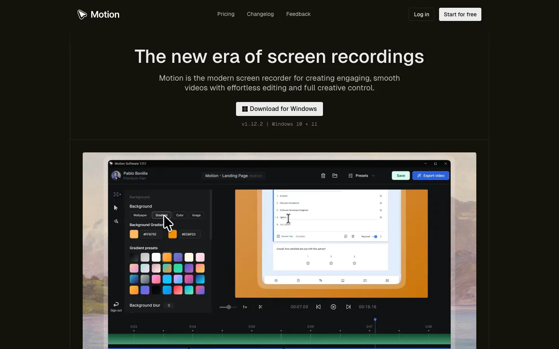This screenshot has height=349, width=559.
Task: Skip to the previous frame button
Action: 318,307
